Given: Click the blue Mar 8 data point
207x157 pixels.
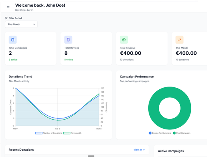Looking at the screenshot, I should [x=99, y=96].
